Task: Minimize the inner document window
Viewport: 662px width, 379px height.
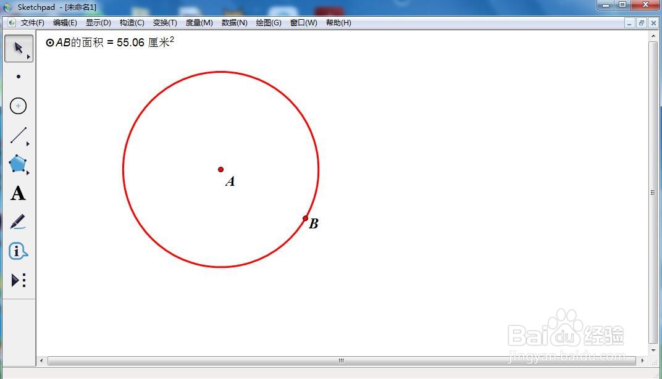Action: click(x=629, y=23)
